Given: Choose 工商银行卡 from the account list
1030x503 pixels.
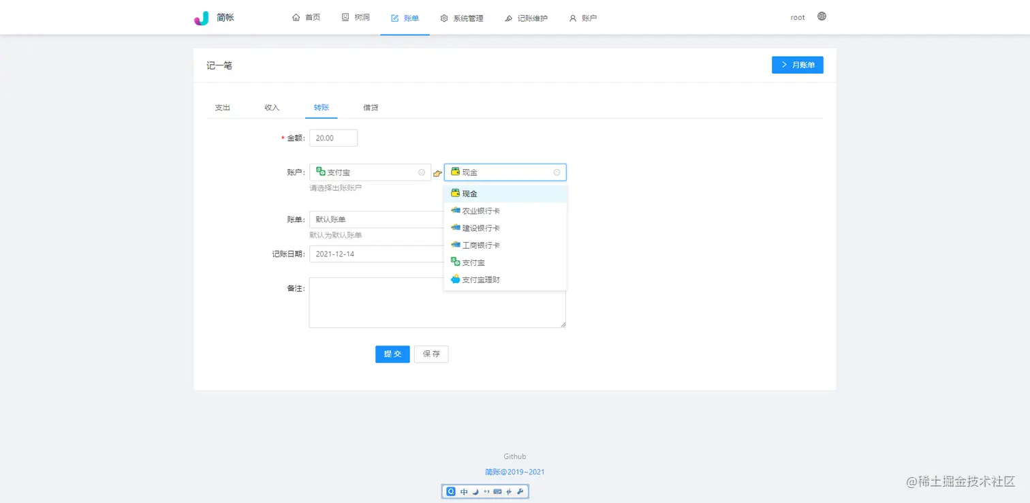Looking at the screenshot, I should click(x=505, y=245).
